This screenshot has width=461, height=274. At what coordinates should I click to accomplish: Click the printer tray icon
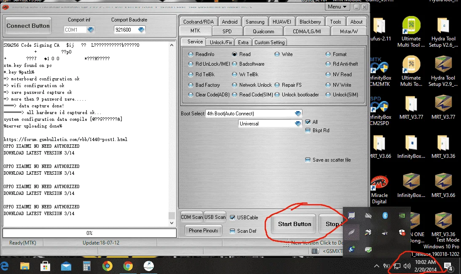tap(368, 233)
